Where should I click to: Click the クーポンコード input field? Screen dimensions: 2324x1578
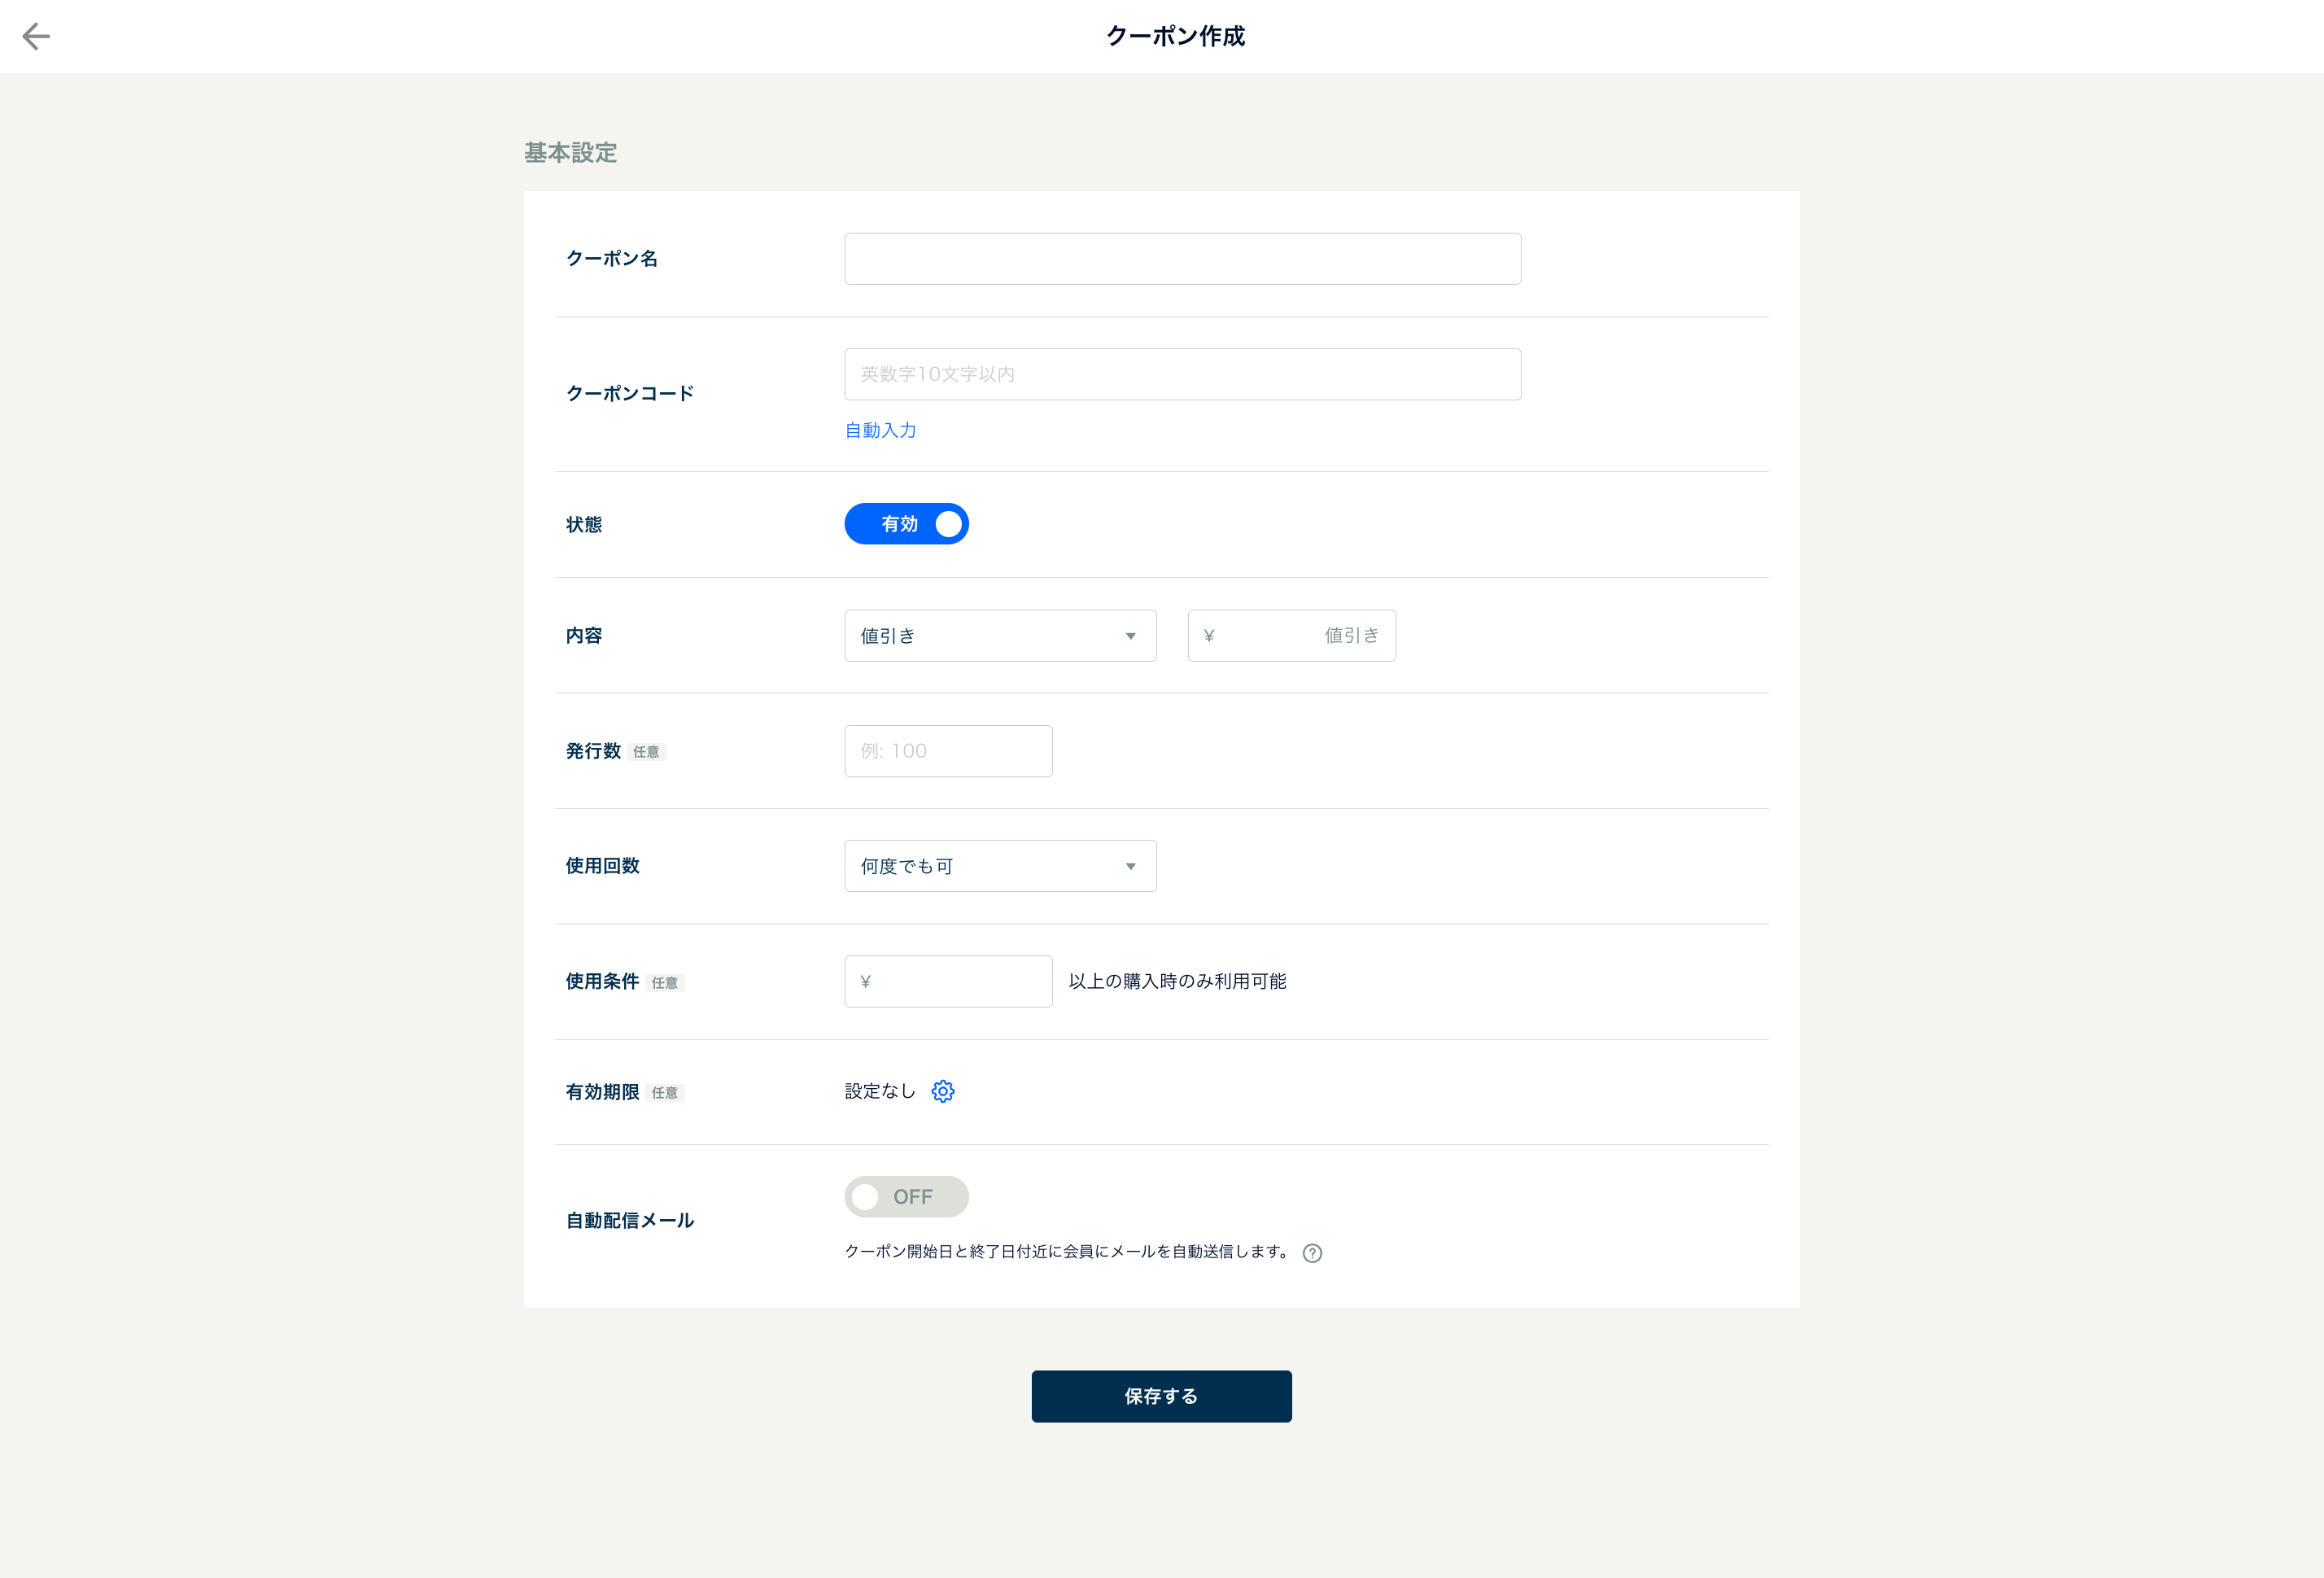coord(1182,374)
